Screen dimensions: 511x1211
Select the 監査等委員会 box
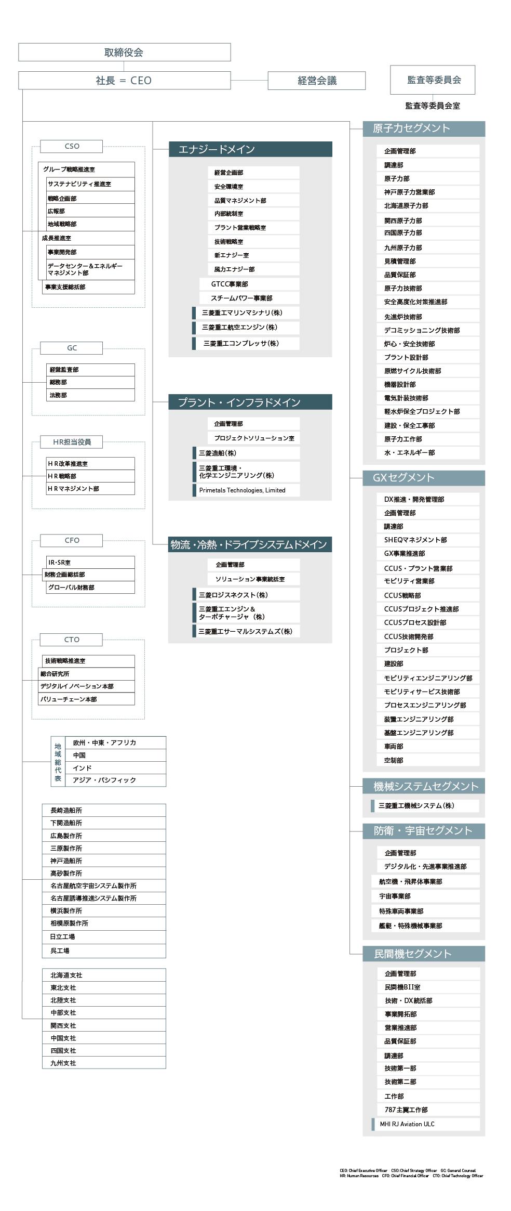click(433, 80)
